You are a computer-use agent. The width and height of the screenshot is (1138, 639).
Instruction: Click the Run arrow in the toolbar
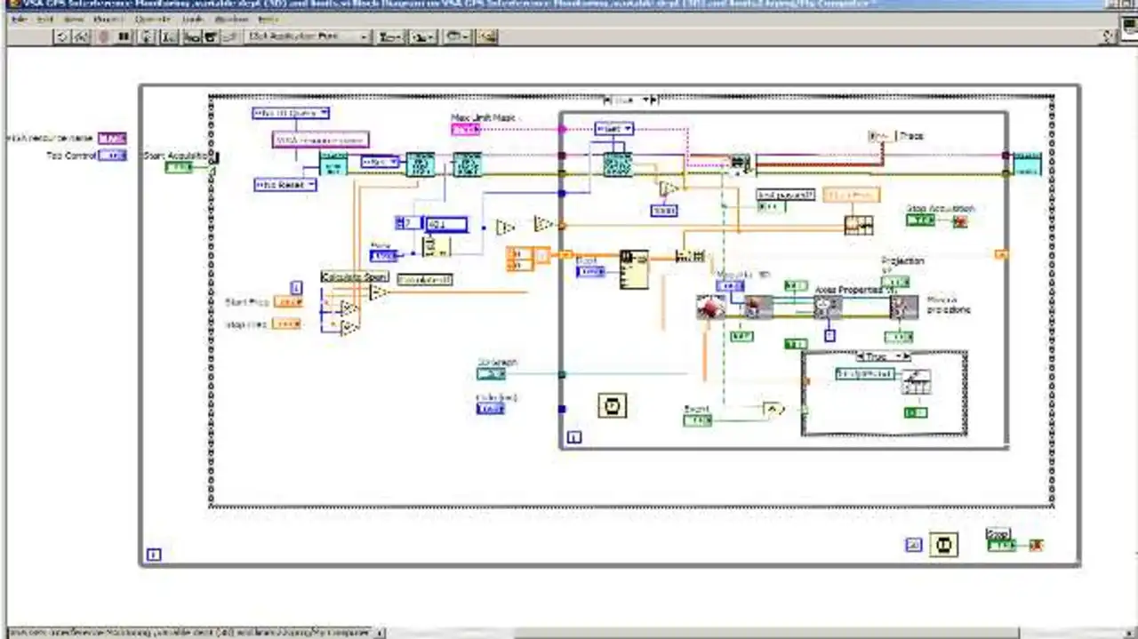[x=61, y=36]
